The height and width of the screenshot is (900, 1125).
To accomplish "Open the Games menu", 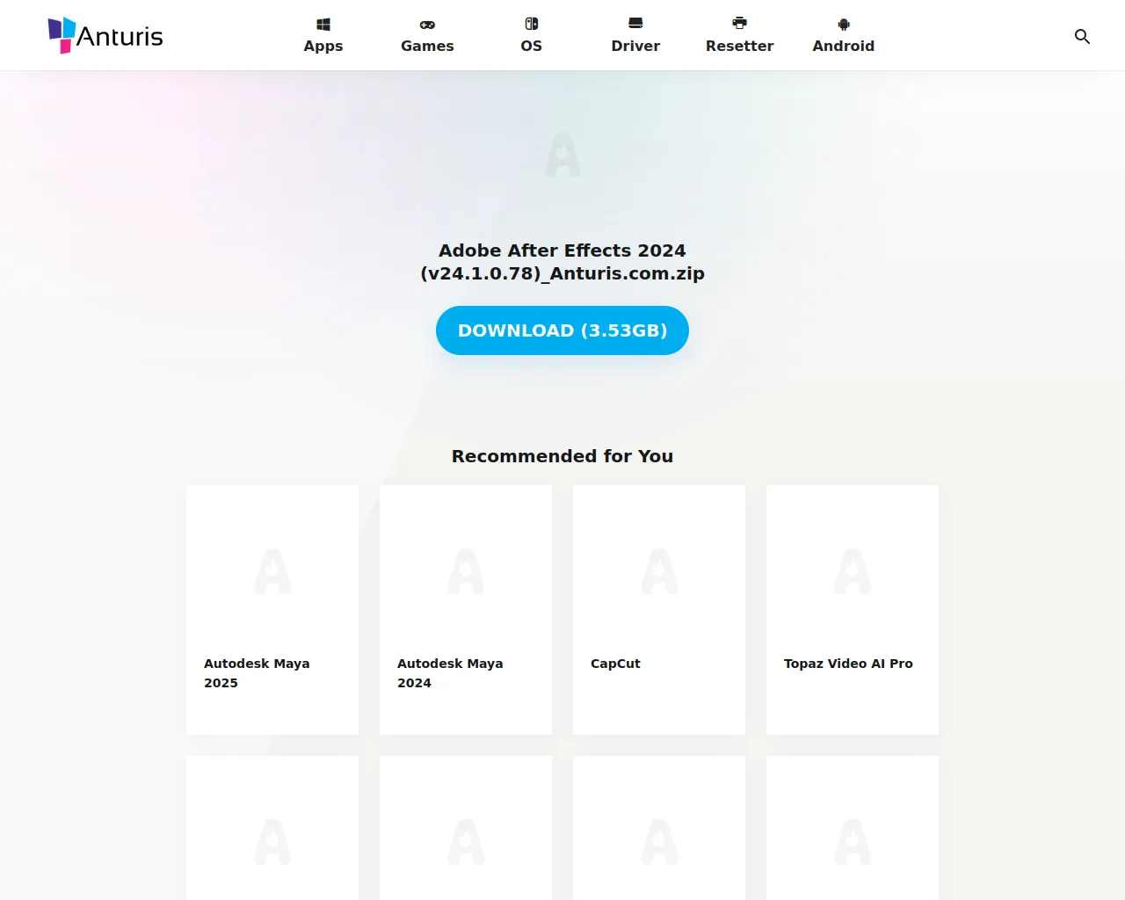I will tap(427, 35).
